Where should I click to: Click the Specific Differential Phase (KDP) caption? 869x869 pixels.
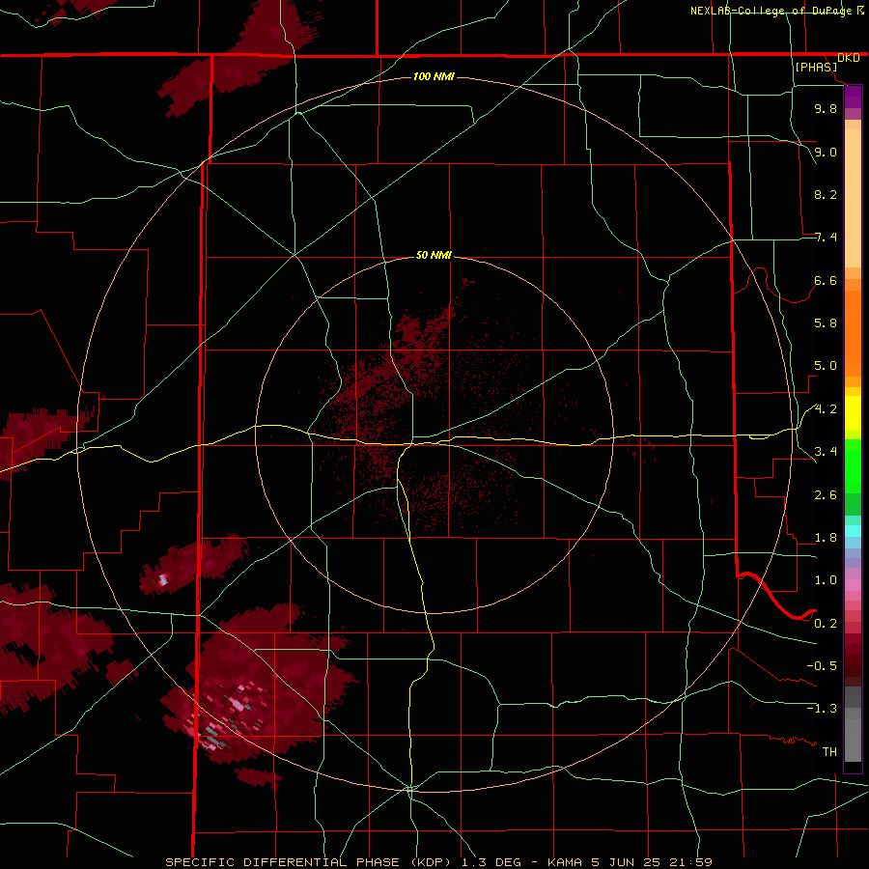tap(438, 862)
